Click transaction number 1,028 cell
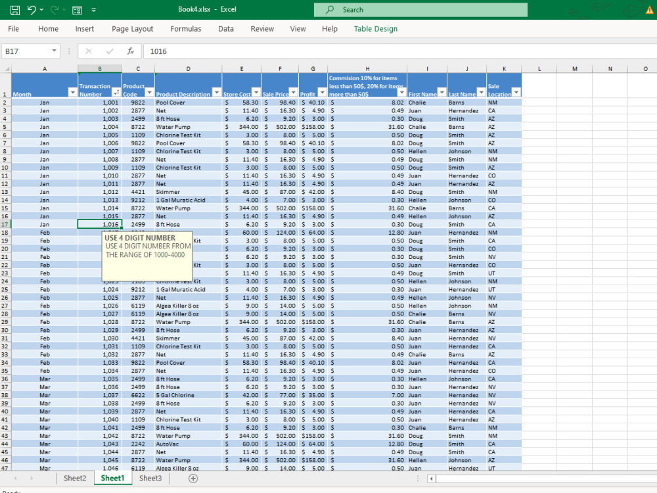The width and height of the screenshot is (657, 493). pyautogui.click(x=100, y=322)
